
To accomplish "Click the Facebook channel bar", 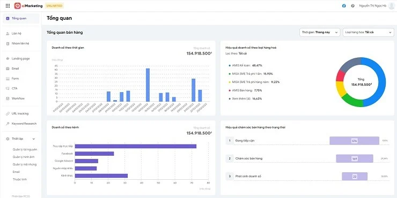I will click(x=94, y=154).
